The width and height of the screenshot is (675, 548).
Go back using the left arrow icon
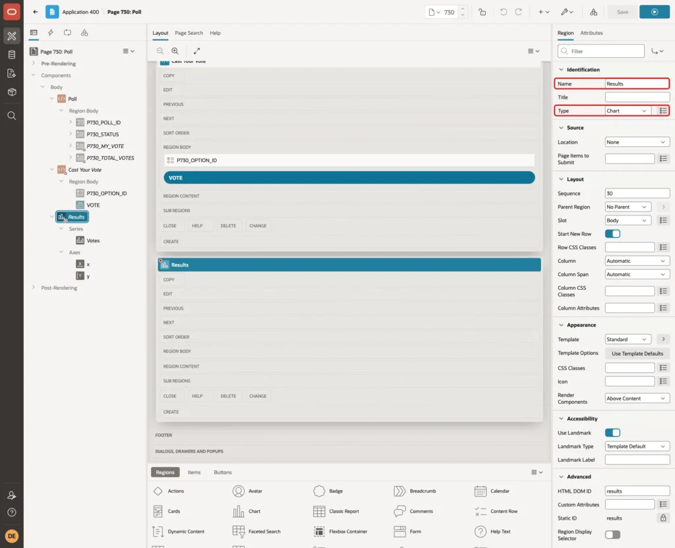pos(36,12)
